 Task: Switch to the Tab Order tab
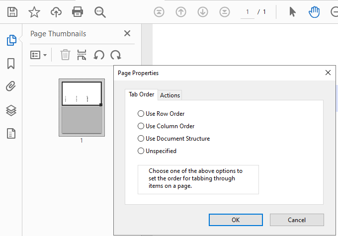[141, 94]
